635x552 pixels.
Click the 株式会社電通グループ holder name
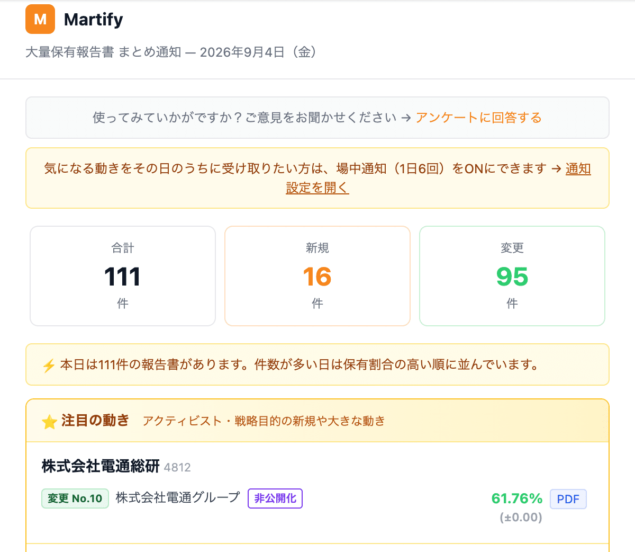tap(178, 498)
